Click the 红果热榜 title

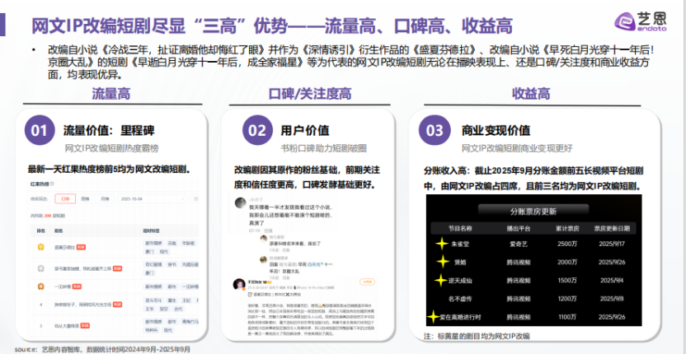click(40, 184)
